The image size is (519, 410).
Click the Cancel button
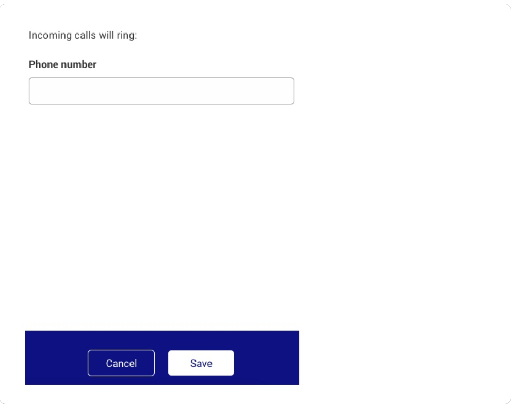point(121,363)
